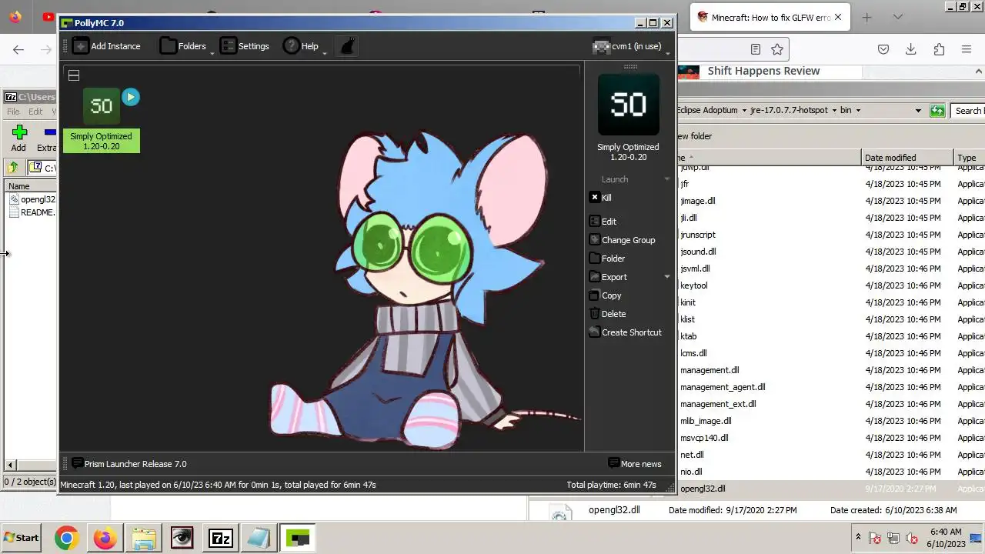Open the Folders toolbar menu

tap(186, 46)
